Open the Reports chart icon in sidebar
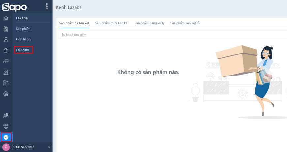The height and width of the screenshot is (152, 287). 6,72
